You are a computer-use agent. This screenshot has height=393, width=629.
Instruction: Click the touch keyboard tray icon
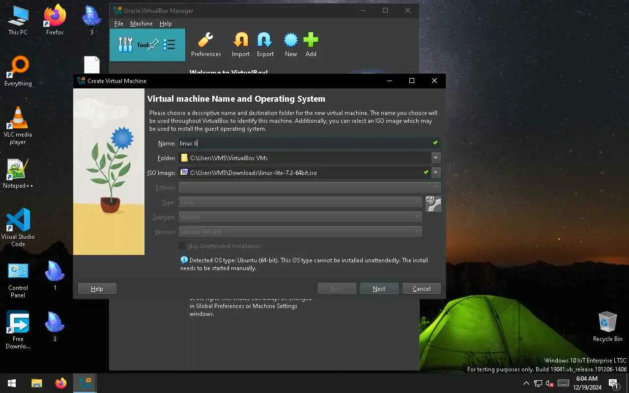[564, 383]
